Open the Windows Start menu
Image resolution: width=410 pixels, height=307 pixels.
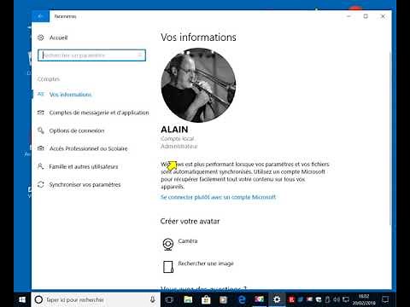tap(22, 299)
